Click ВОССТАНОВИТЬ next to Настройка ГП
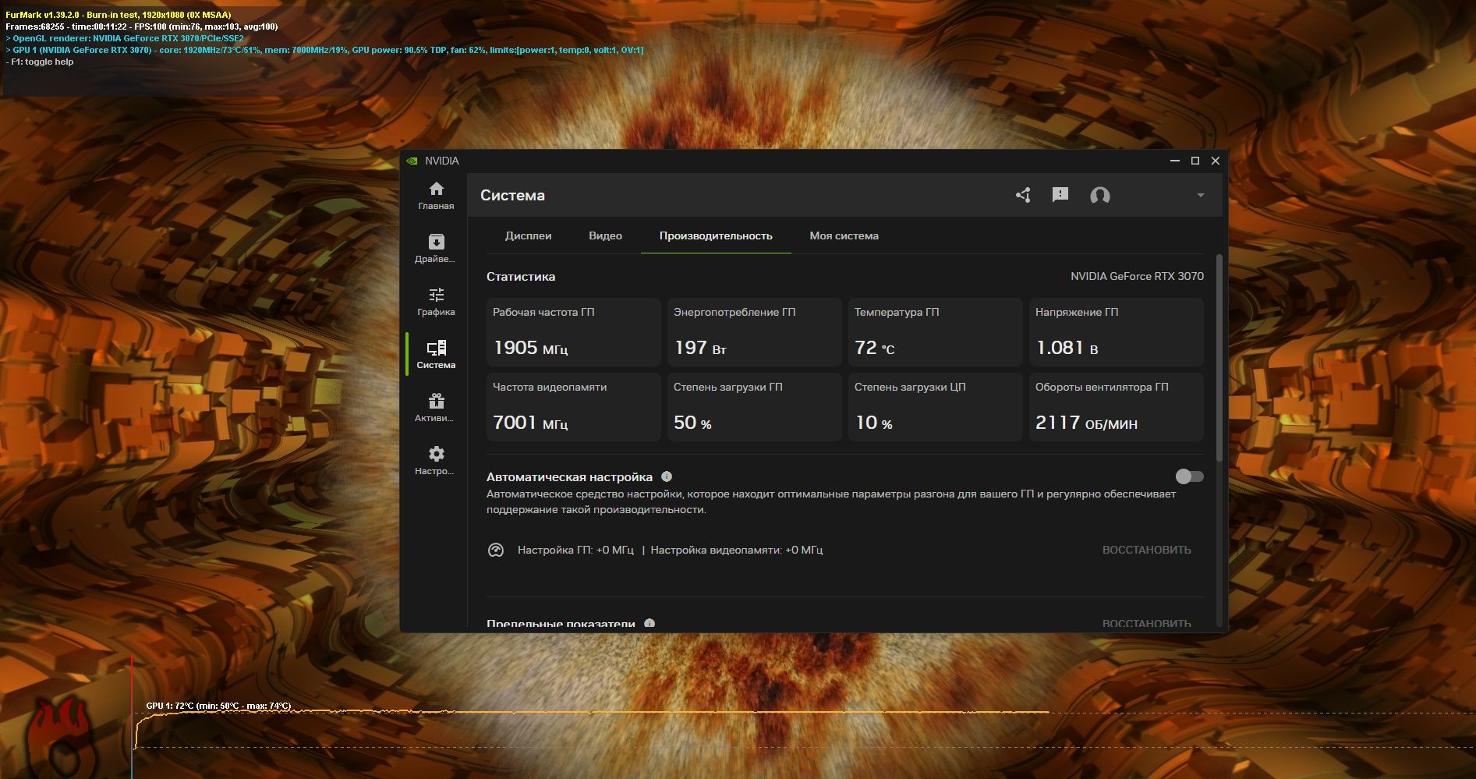Image resolution: width=1476 pixels, height=779 pixels. tap(1146, 550)
